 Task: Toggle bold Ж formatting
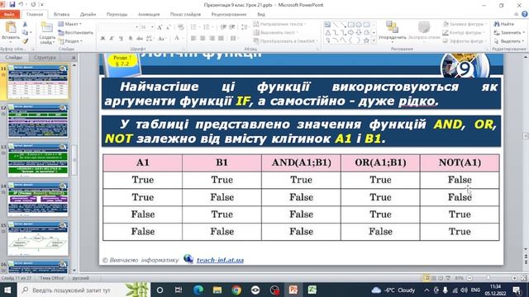click(102, 39)
